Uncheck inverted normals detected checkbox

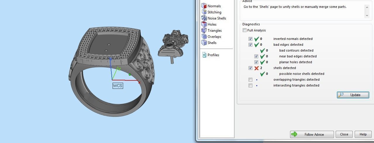pos(250,39)
